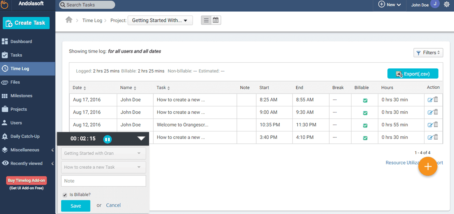Click the Daily Catch-Up bell icon
Viewport: 454px width, 214px height.
[x=5, y=136]
